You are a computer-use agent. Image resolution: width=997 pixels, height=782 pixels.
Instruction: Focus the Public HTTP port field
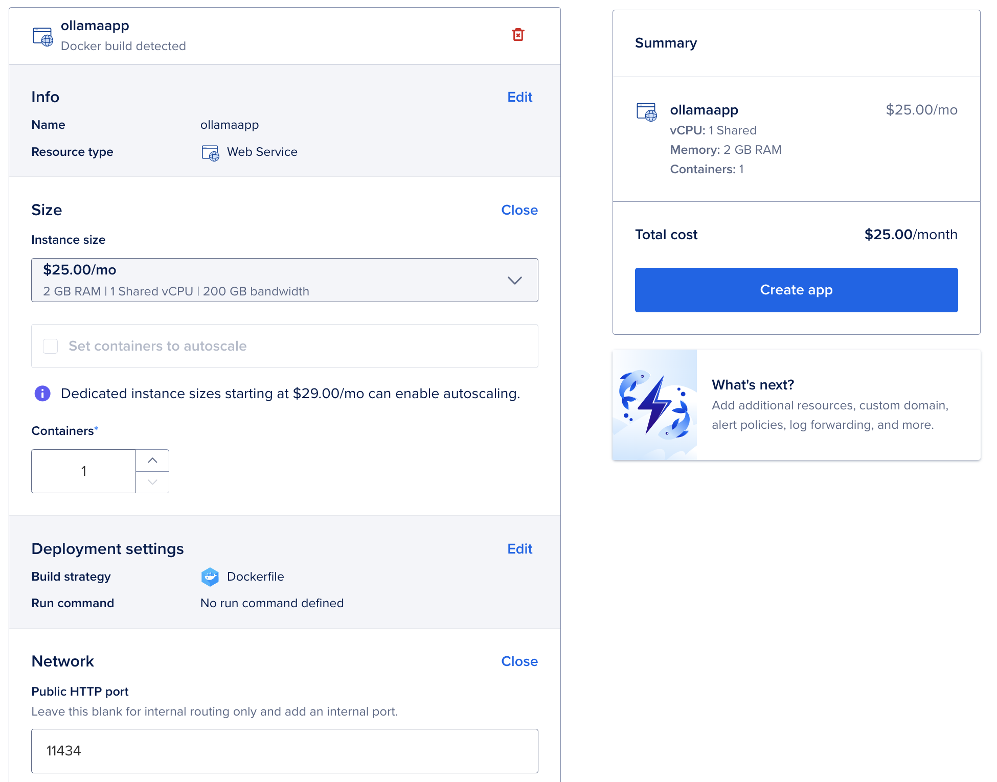(285, 751)
